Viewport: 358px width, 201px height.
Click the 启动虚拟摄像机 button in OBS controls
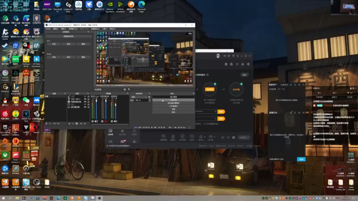click(x=174, y=103)
